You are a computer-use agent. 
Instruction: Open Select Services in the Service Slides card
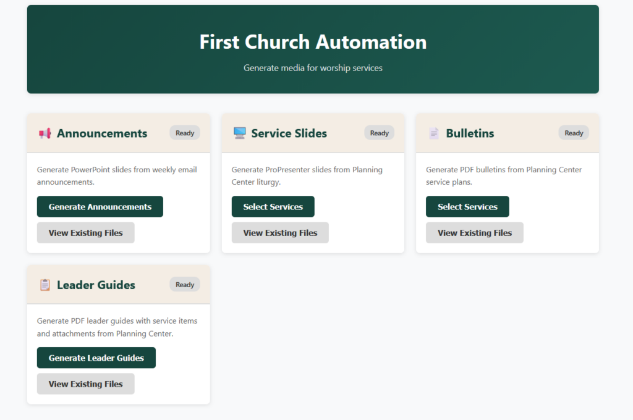[x=273, y=207]
